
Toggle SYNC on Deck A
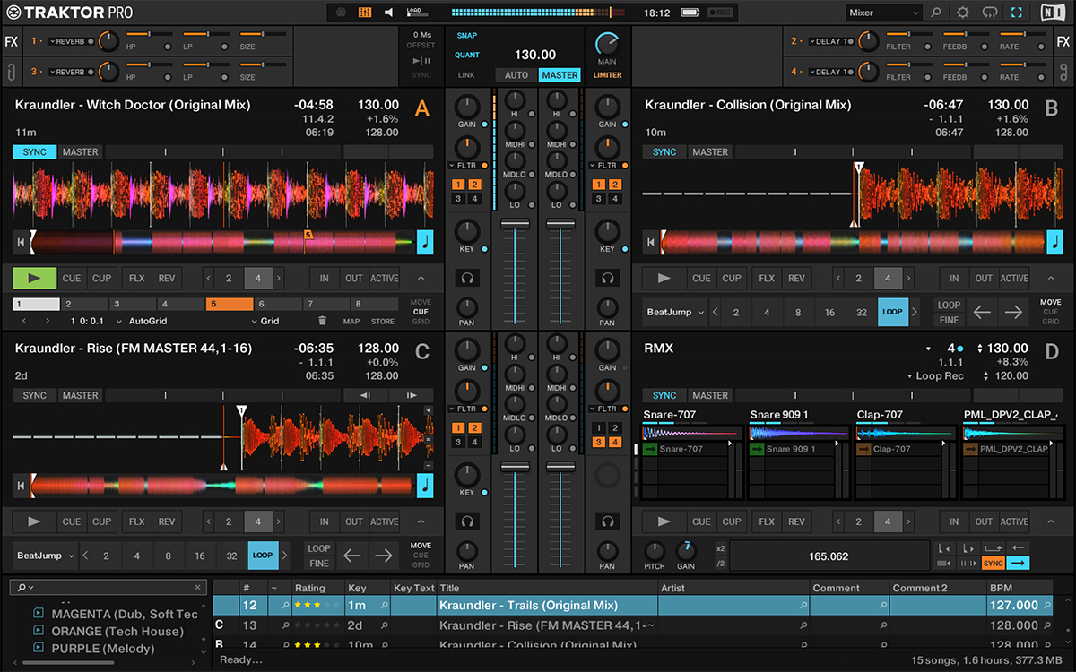click(x=35, y=152)
